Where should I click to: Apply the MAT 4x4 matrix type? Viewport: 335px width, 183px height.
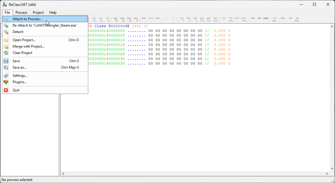click(x=202, y=20)
